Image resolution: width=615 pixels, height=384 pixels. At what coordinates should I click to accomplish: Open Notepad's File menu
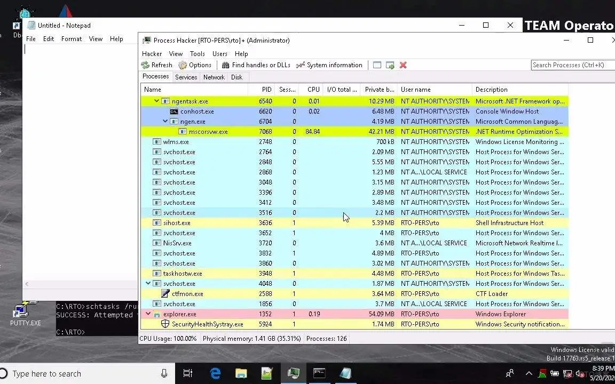(x=30, y=39)
